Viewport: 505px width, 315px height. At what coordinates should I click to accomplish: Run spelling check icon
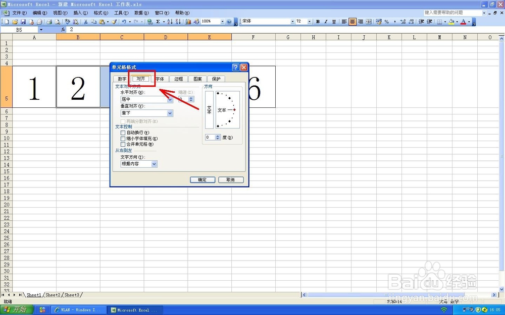(67, 22)
